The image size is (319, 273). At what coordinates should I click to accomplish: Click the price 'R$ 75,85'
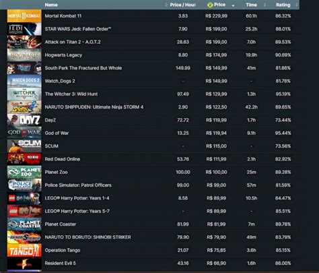point(216,251)
